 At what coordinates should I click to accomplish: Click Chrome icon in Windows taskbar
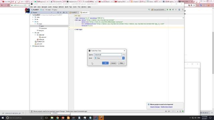pyautogui.click(x=58, y=118)
